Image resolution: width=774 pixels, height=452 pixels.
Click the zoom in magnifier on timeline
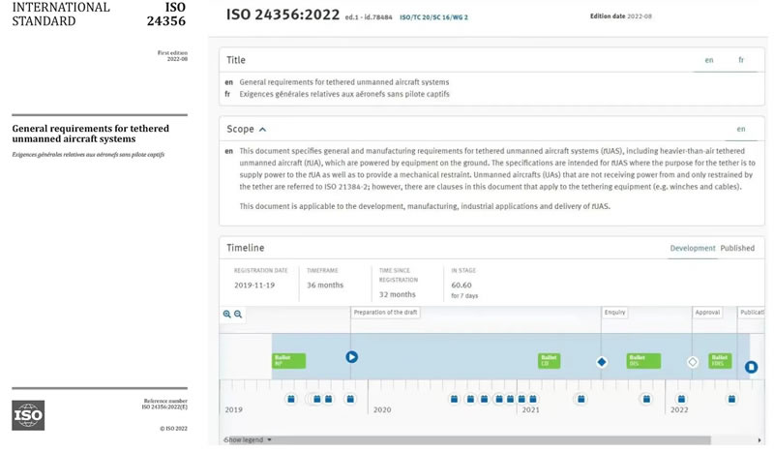tap(227, 315)
